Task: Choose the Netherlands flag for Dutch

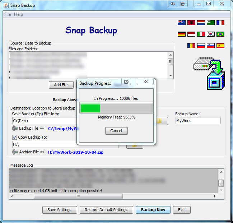Action: (201, 23)
